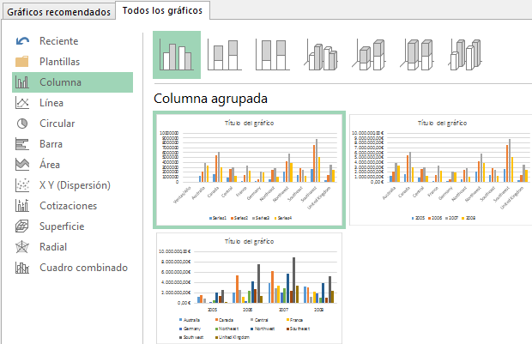Select the Línea chart category
The image size is (532, 344).
pos(51,103)
